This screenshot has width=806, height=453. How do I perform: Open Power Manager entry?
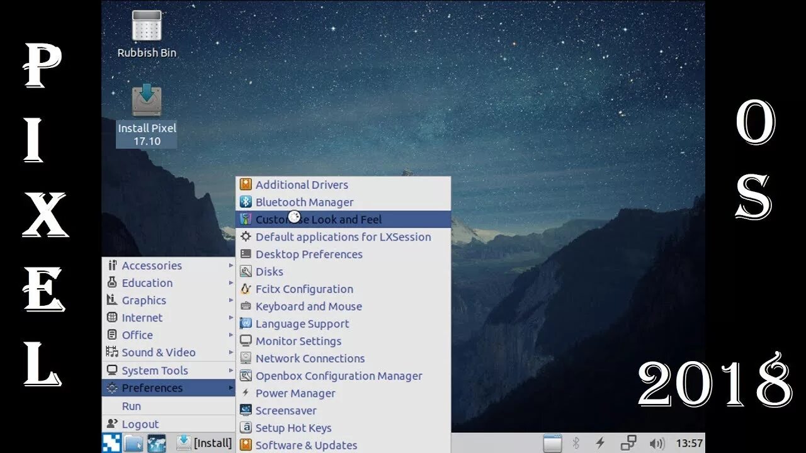(343, 393)
